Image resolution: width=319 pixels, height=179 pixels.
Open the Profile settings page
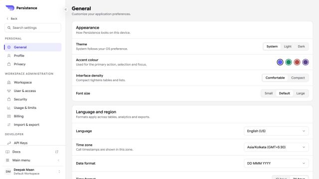coord(33,56)
